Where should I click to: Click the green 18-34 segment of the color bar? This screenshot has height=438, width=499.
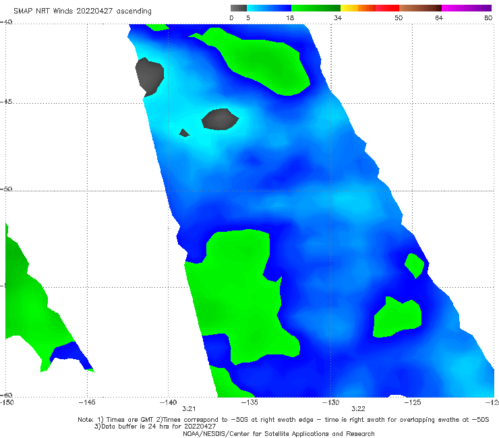tap(316, 8)
